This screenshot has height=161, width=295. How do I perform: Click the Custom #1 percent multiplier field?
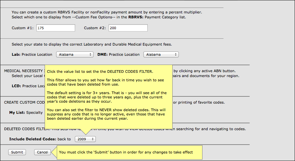56,28
